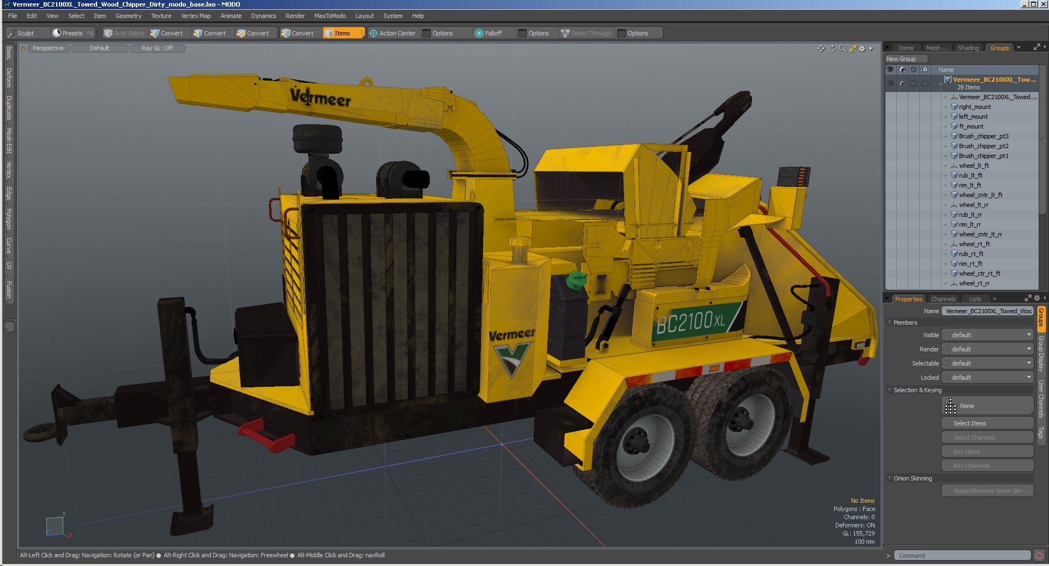Click the mesh icon of Brush_chipper_pt3

click(x=954, y=136)
